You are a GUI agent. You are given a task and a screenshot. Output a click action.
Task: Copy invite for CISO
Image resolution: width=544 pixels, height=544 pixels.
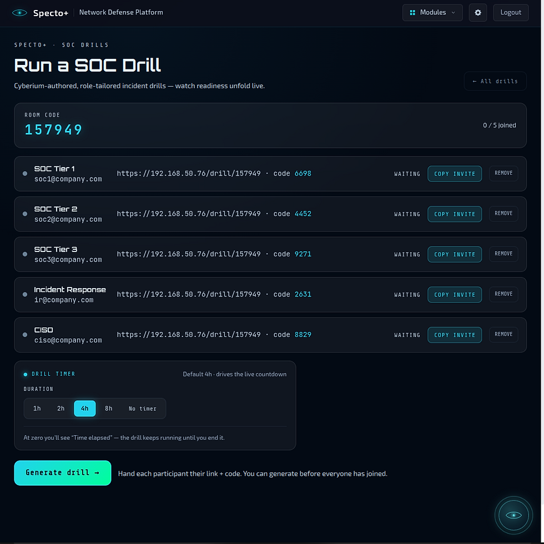coord(455,335)
